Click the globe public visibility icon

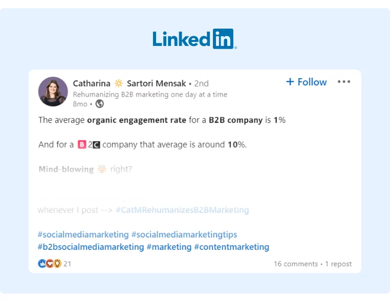[100, 104]
